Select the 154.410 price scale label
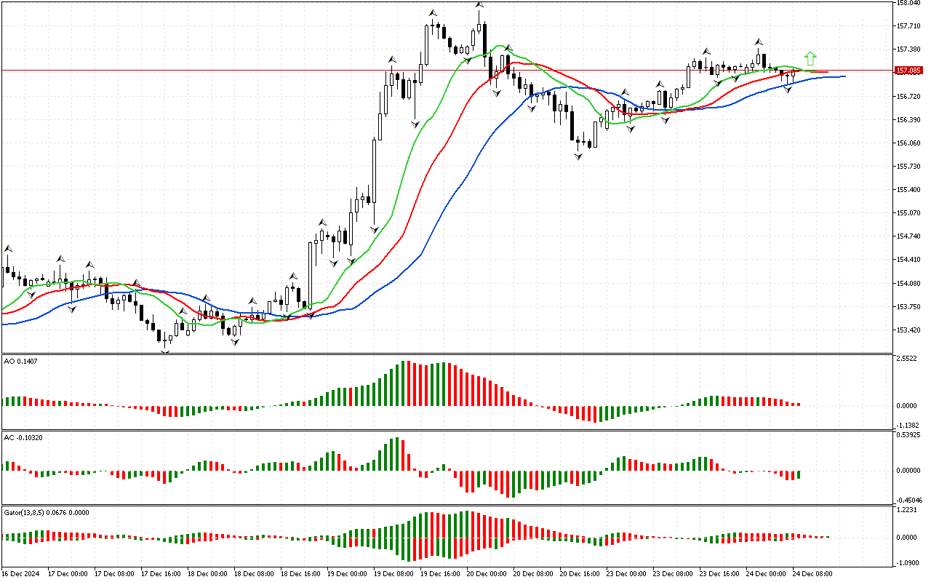 910,259
